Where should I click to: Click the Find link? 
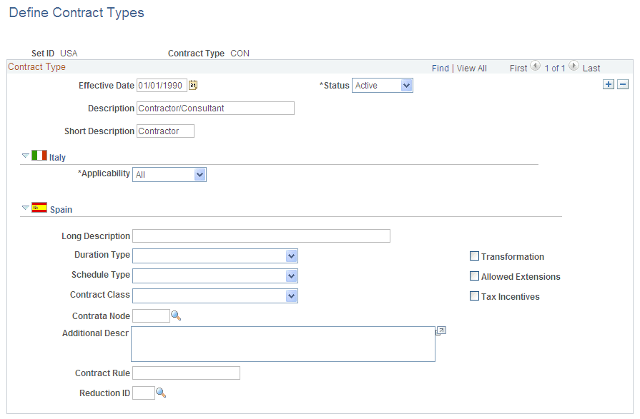(x=440, y=69)
